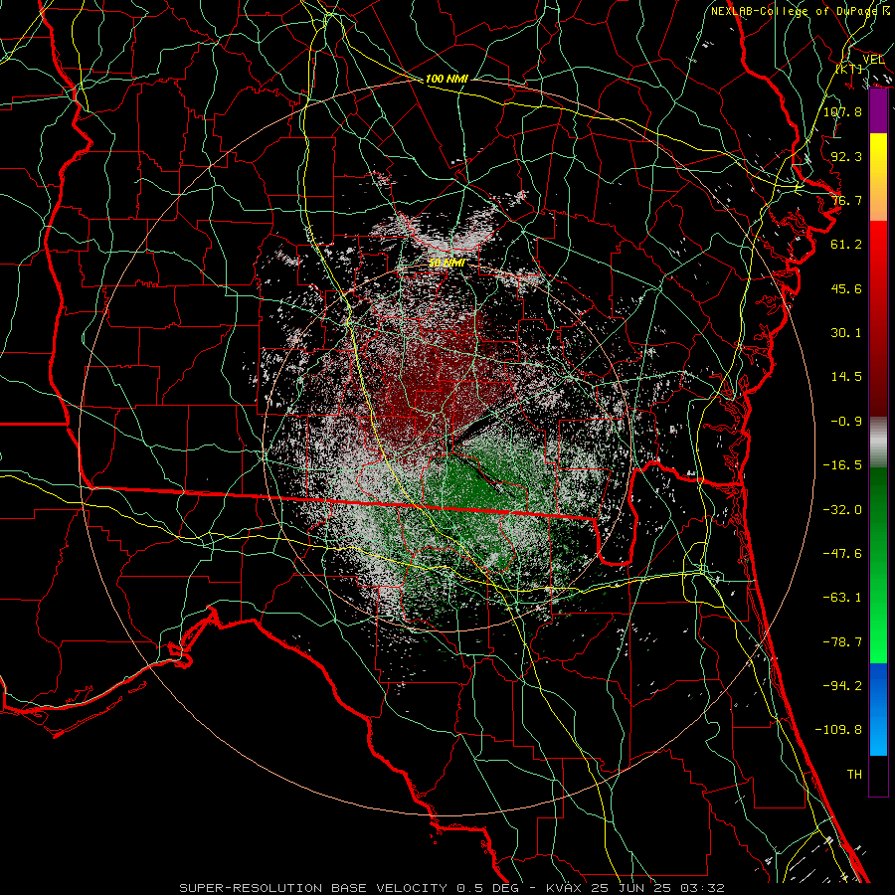
Task: Select the 14.5 legend value
Action: [x=846, y=377]
